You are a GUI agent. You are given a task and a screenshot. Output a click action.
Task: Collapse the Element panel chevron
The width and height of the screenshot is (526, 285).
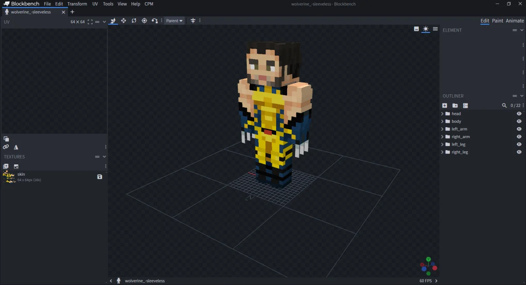click(522, 30)
